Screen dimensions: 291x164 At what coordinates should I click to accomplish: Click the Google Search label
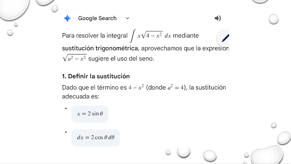[x=97, y=18]
